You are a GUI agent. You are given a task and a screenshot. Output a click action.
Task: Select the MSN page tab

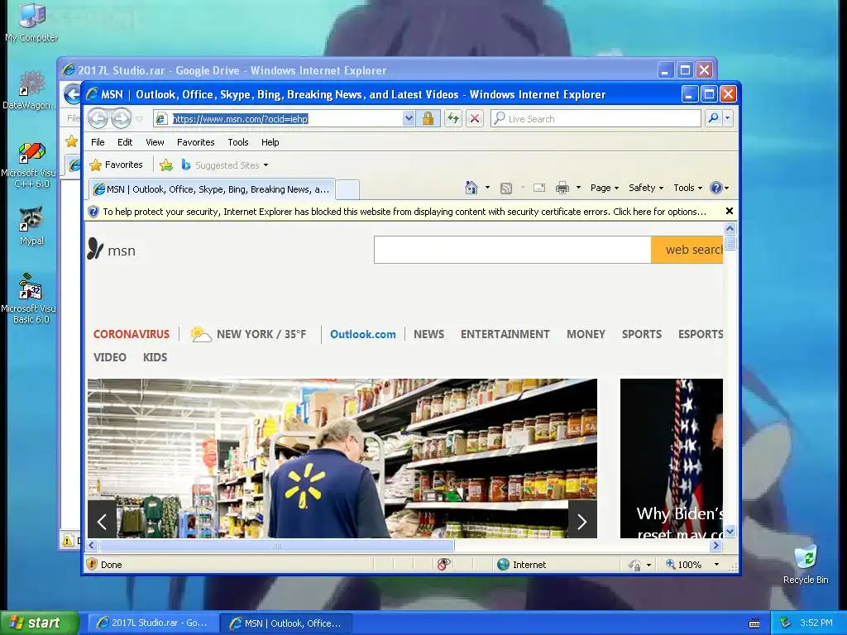(x=212, y=189)
